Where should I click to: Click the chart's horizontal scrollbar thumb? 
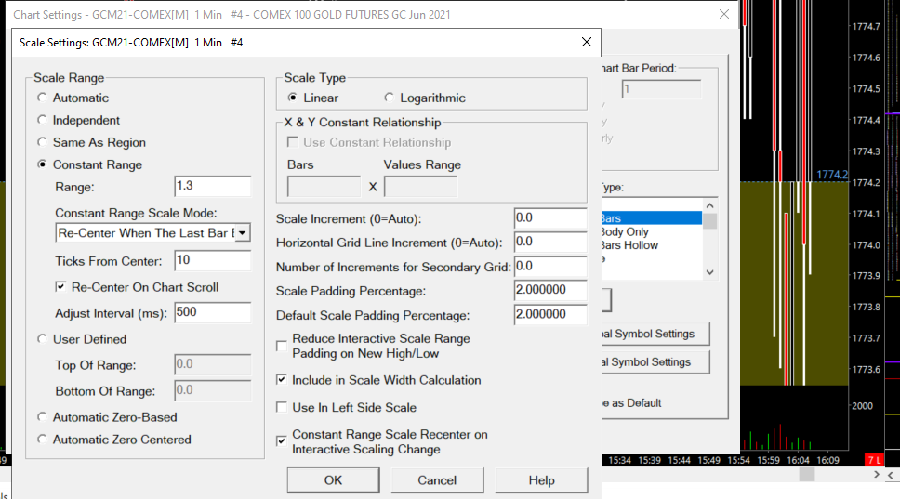805,474
